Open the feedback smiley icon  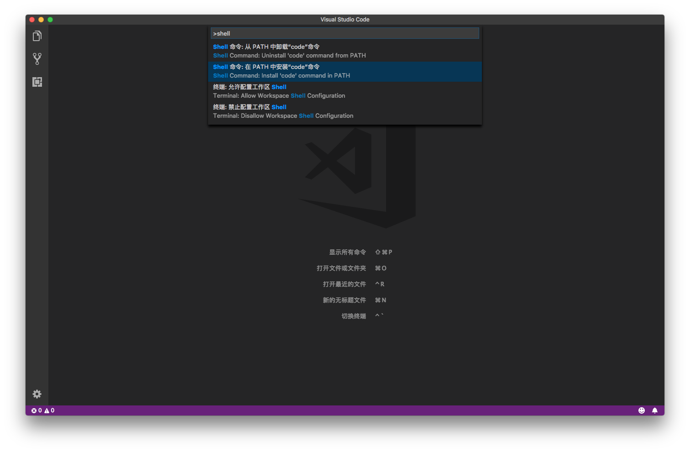pos(641,410)
